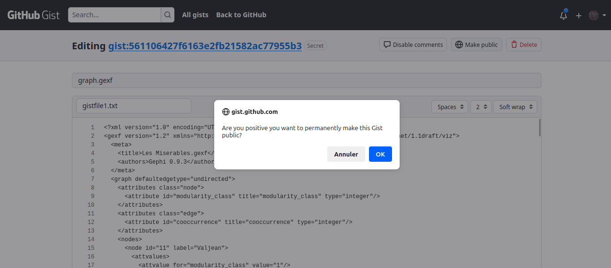Image resolution: width=611 pixels, height=268 pixels.
Task: Click the globe icon in the dialog
Action: coord(226,112)
